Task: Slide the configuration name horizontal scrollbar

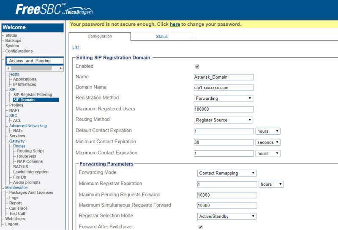Action: tap(31, 68)
